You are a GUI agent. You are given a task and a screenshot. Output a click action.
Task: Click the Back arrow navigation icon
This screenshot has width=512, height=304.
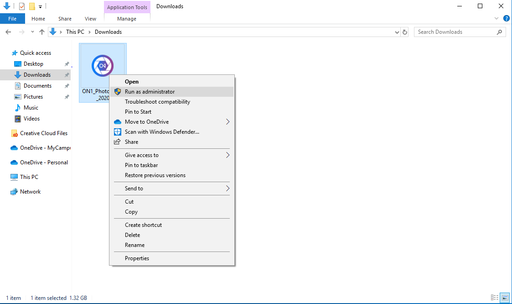point(8,32)
